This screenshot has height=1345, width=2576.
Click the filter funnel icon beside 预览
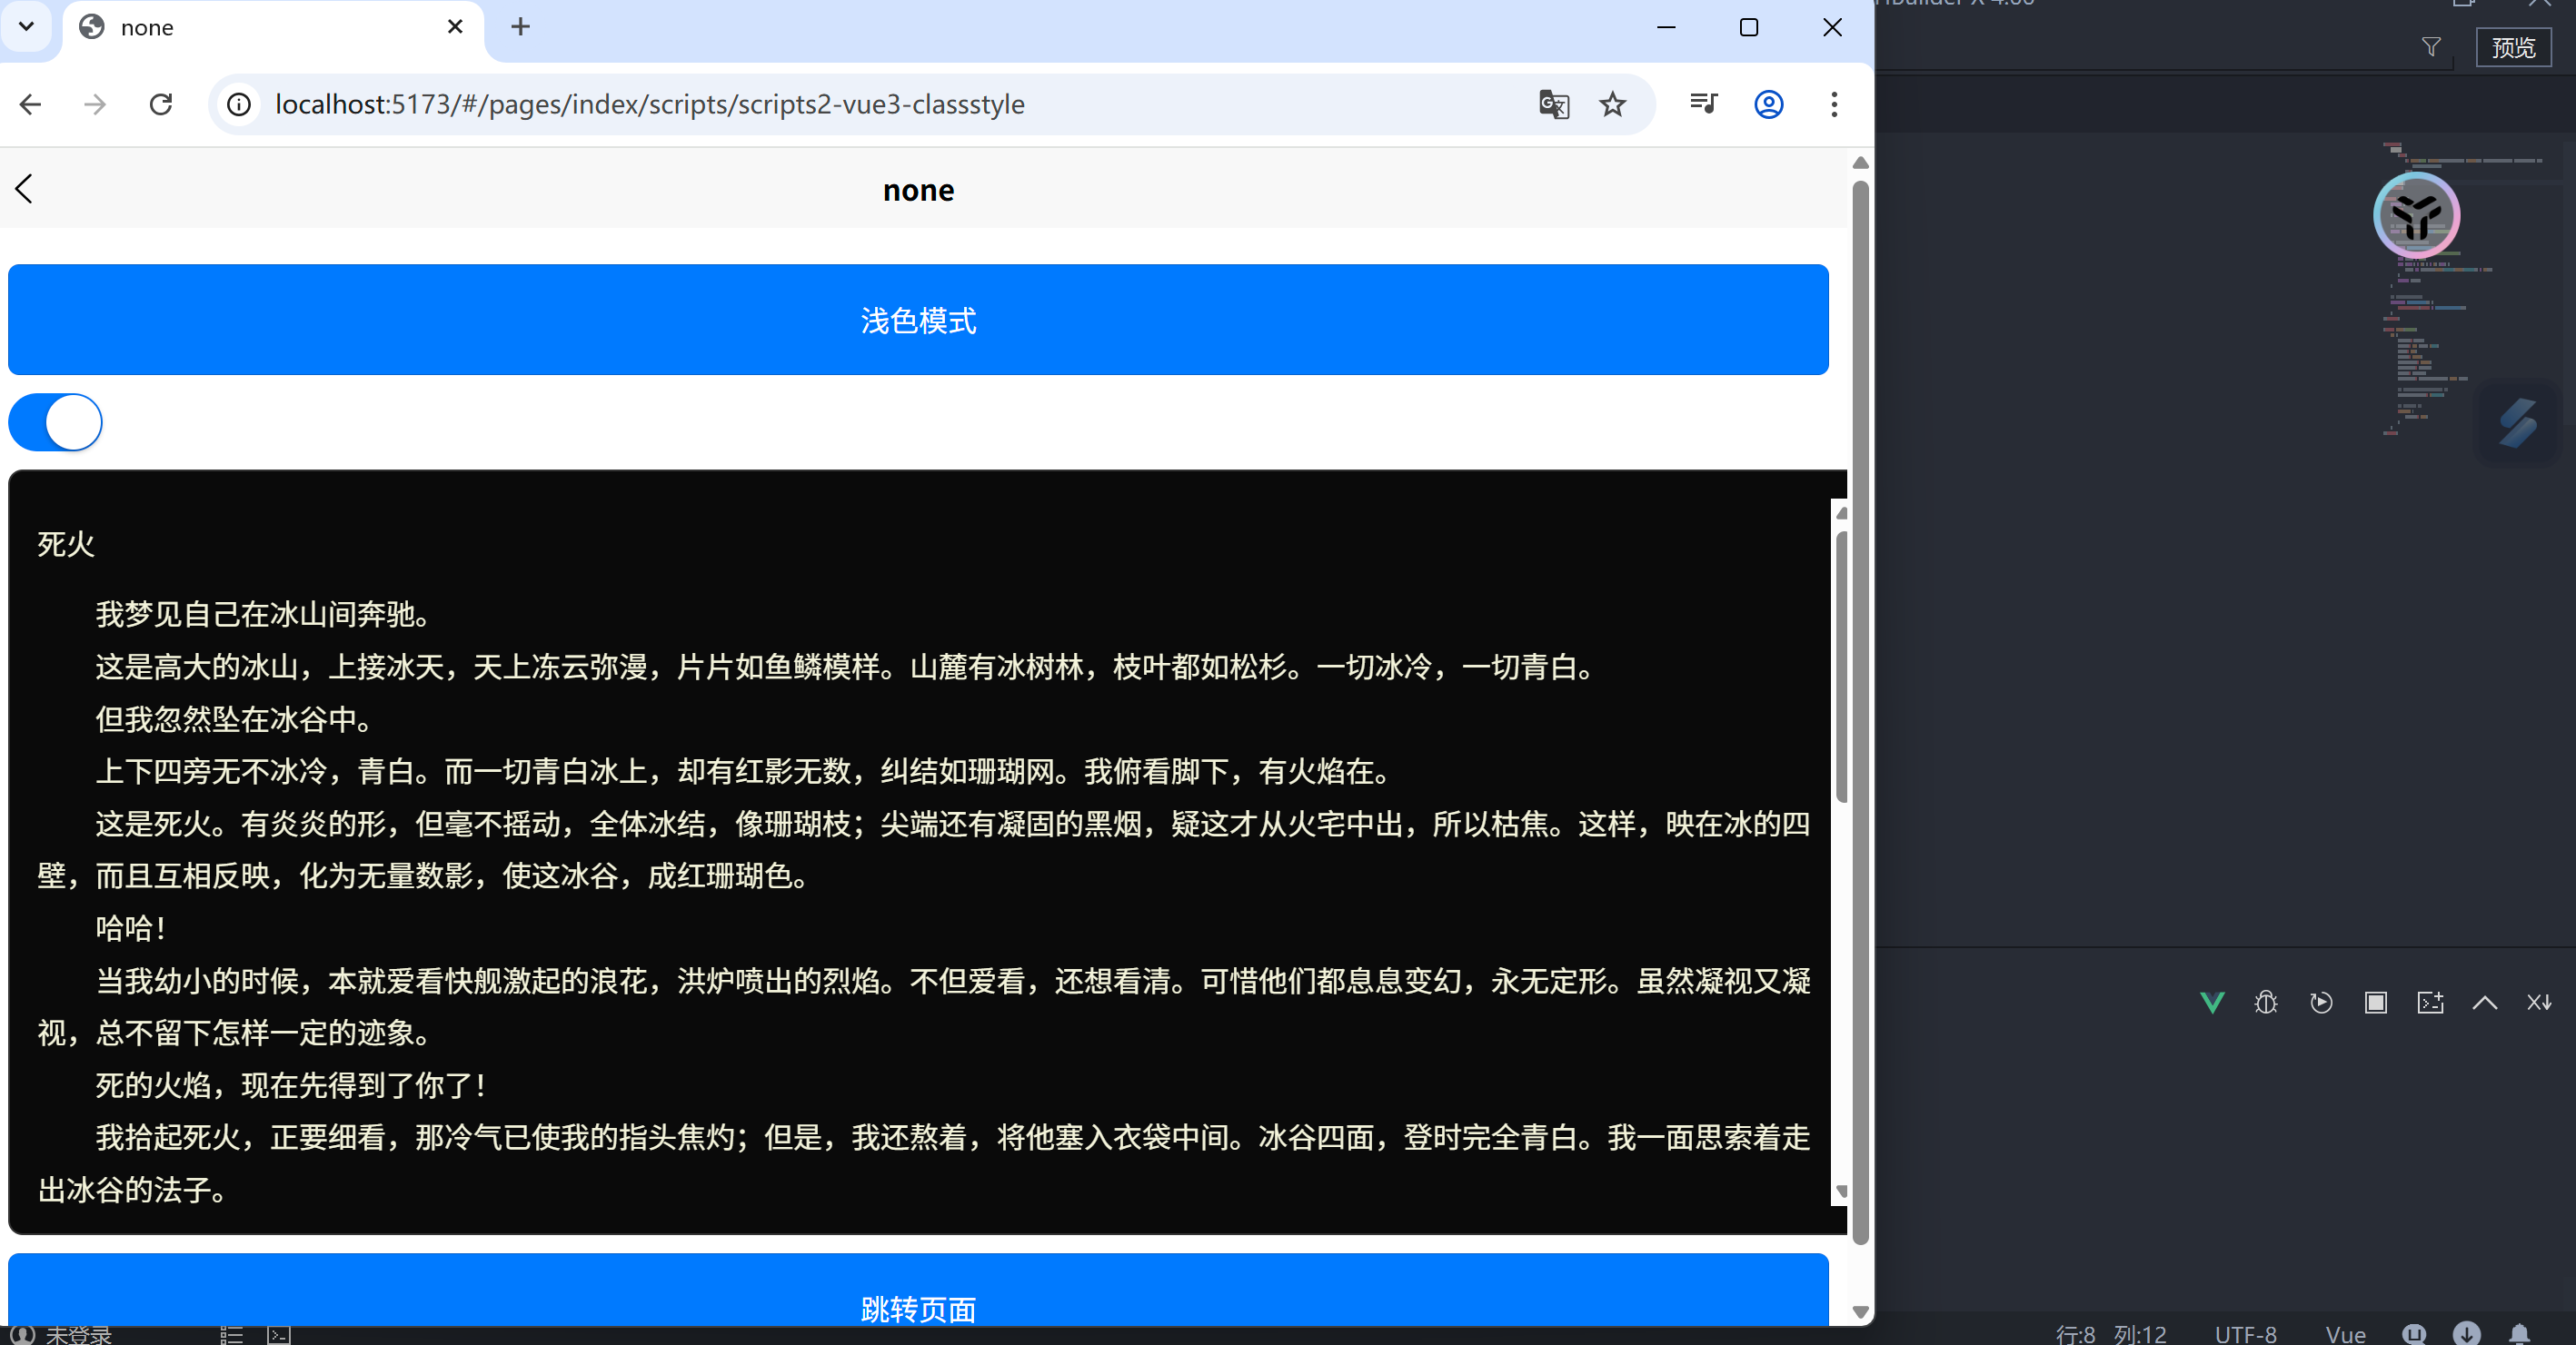[2431, 47]
